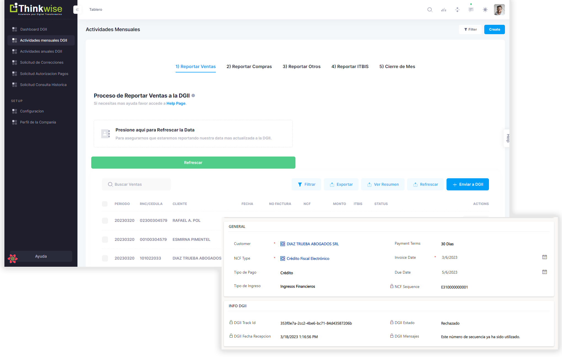Follow the Help Page link

tap(176, 103)
